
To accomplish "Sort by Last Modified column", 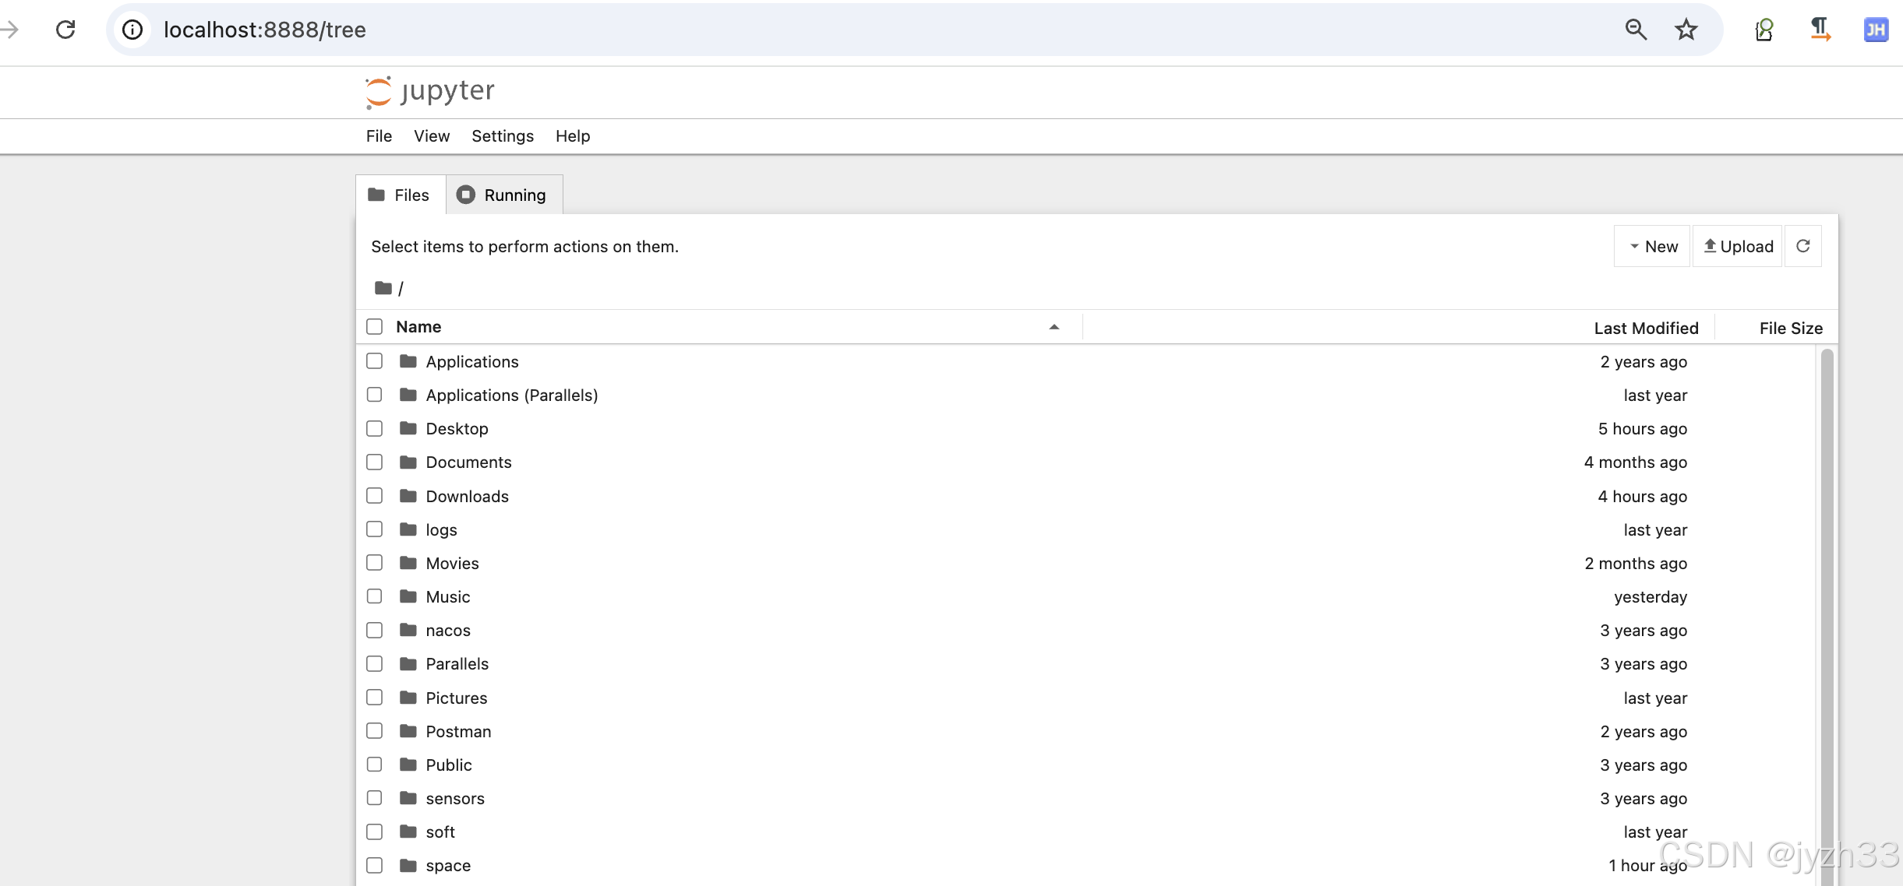I will (1645, 328).
